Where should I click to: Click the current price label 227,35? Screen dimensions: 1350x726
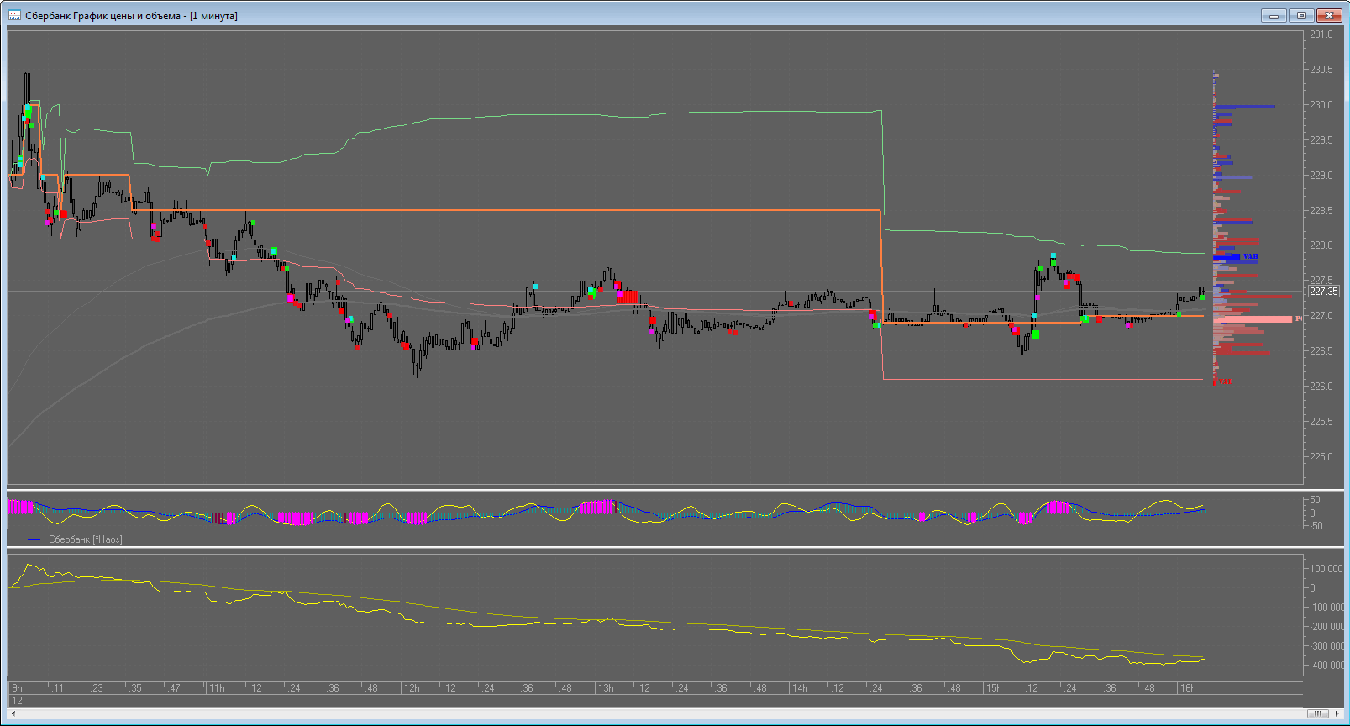pyautogui.click(x=1323, y=292)
